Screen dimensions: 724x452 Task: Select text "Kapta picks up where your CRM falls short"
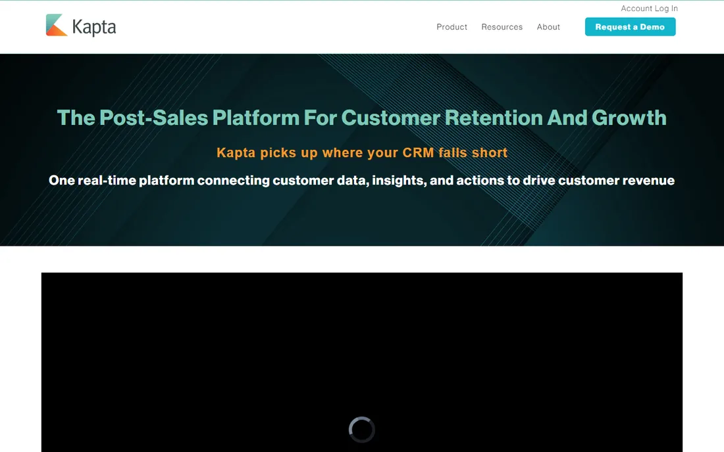tap(362, 152)
